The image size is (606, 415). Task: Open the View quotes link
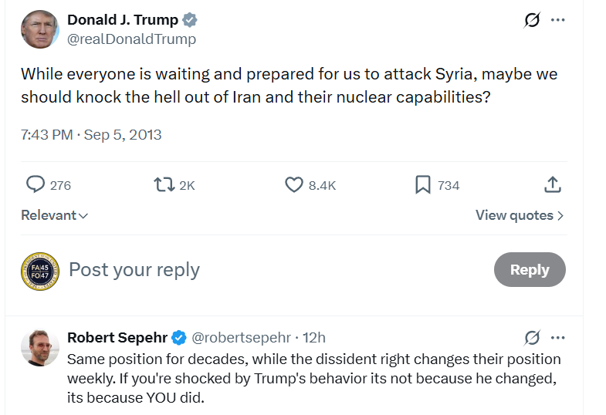click(519, 215)
